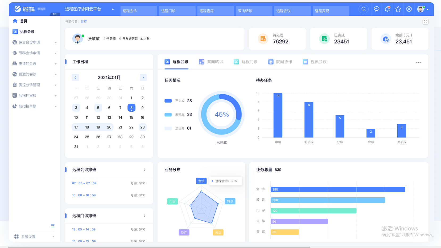The height and width of the screenshot is (248, 441).
Task: Open the chat messages icon
Action: [x=376, y=9]
